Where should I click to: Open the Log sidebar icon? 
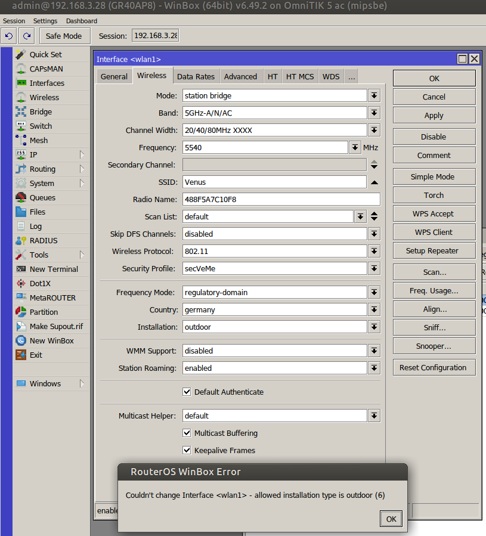pyautogui.click(x=21, y=227)
